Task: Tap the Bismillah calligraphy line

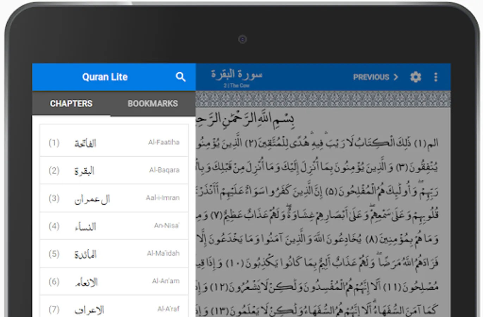Action: (x=245, y=119)
